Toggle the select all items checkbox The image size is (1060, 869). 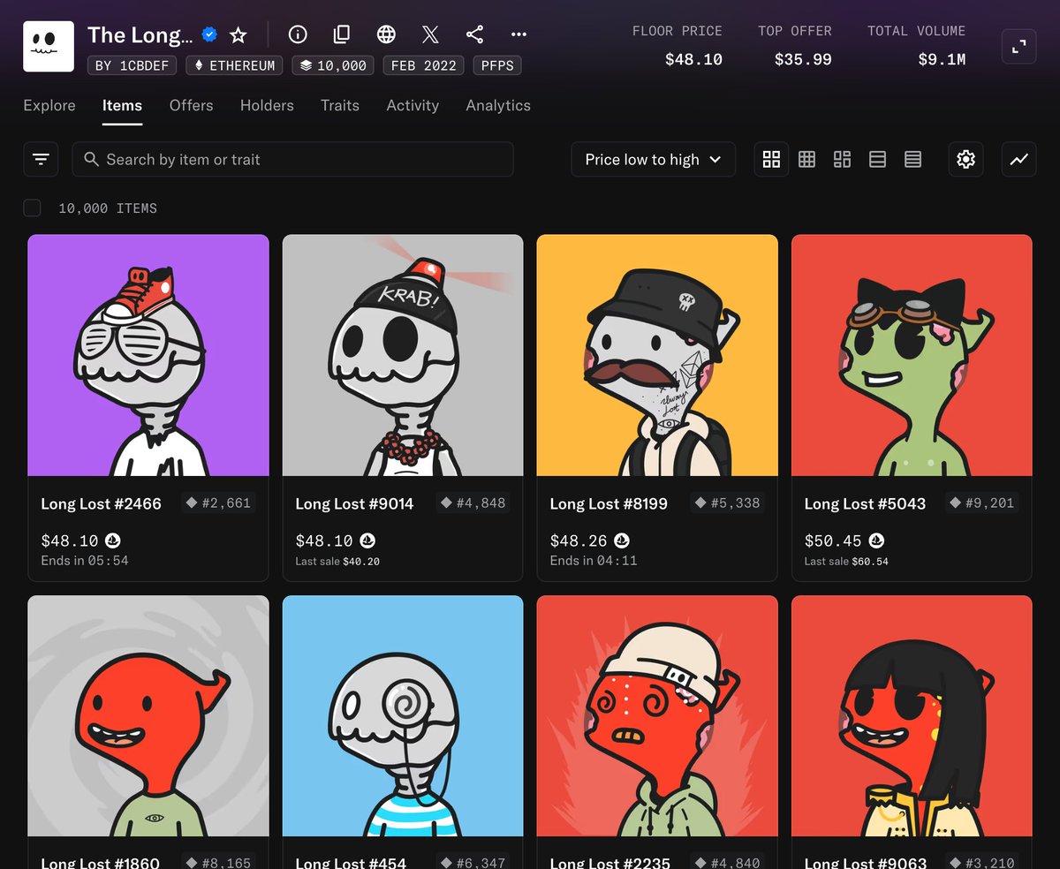(x=32, y=208)
